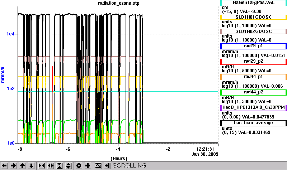Click the Jan 30, 2009 date label

(x=205, y=154)
